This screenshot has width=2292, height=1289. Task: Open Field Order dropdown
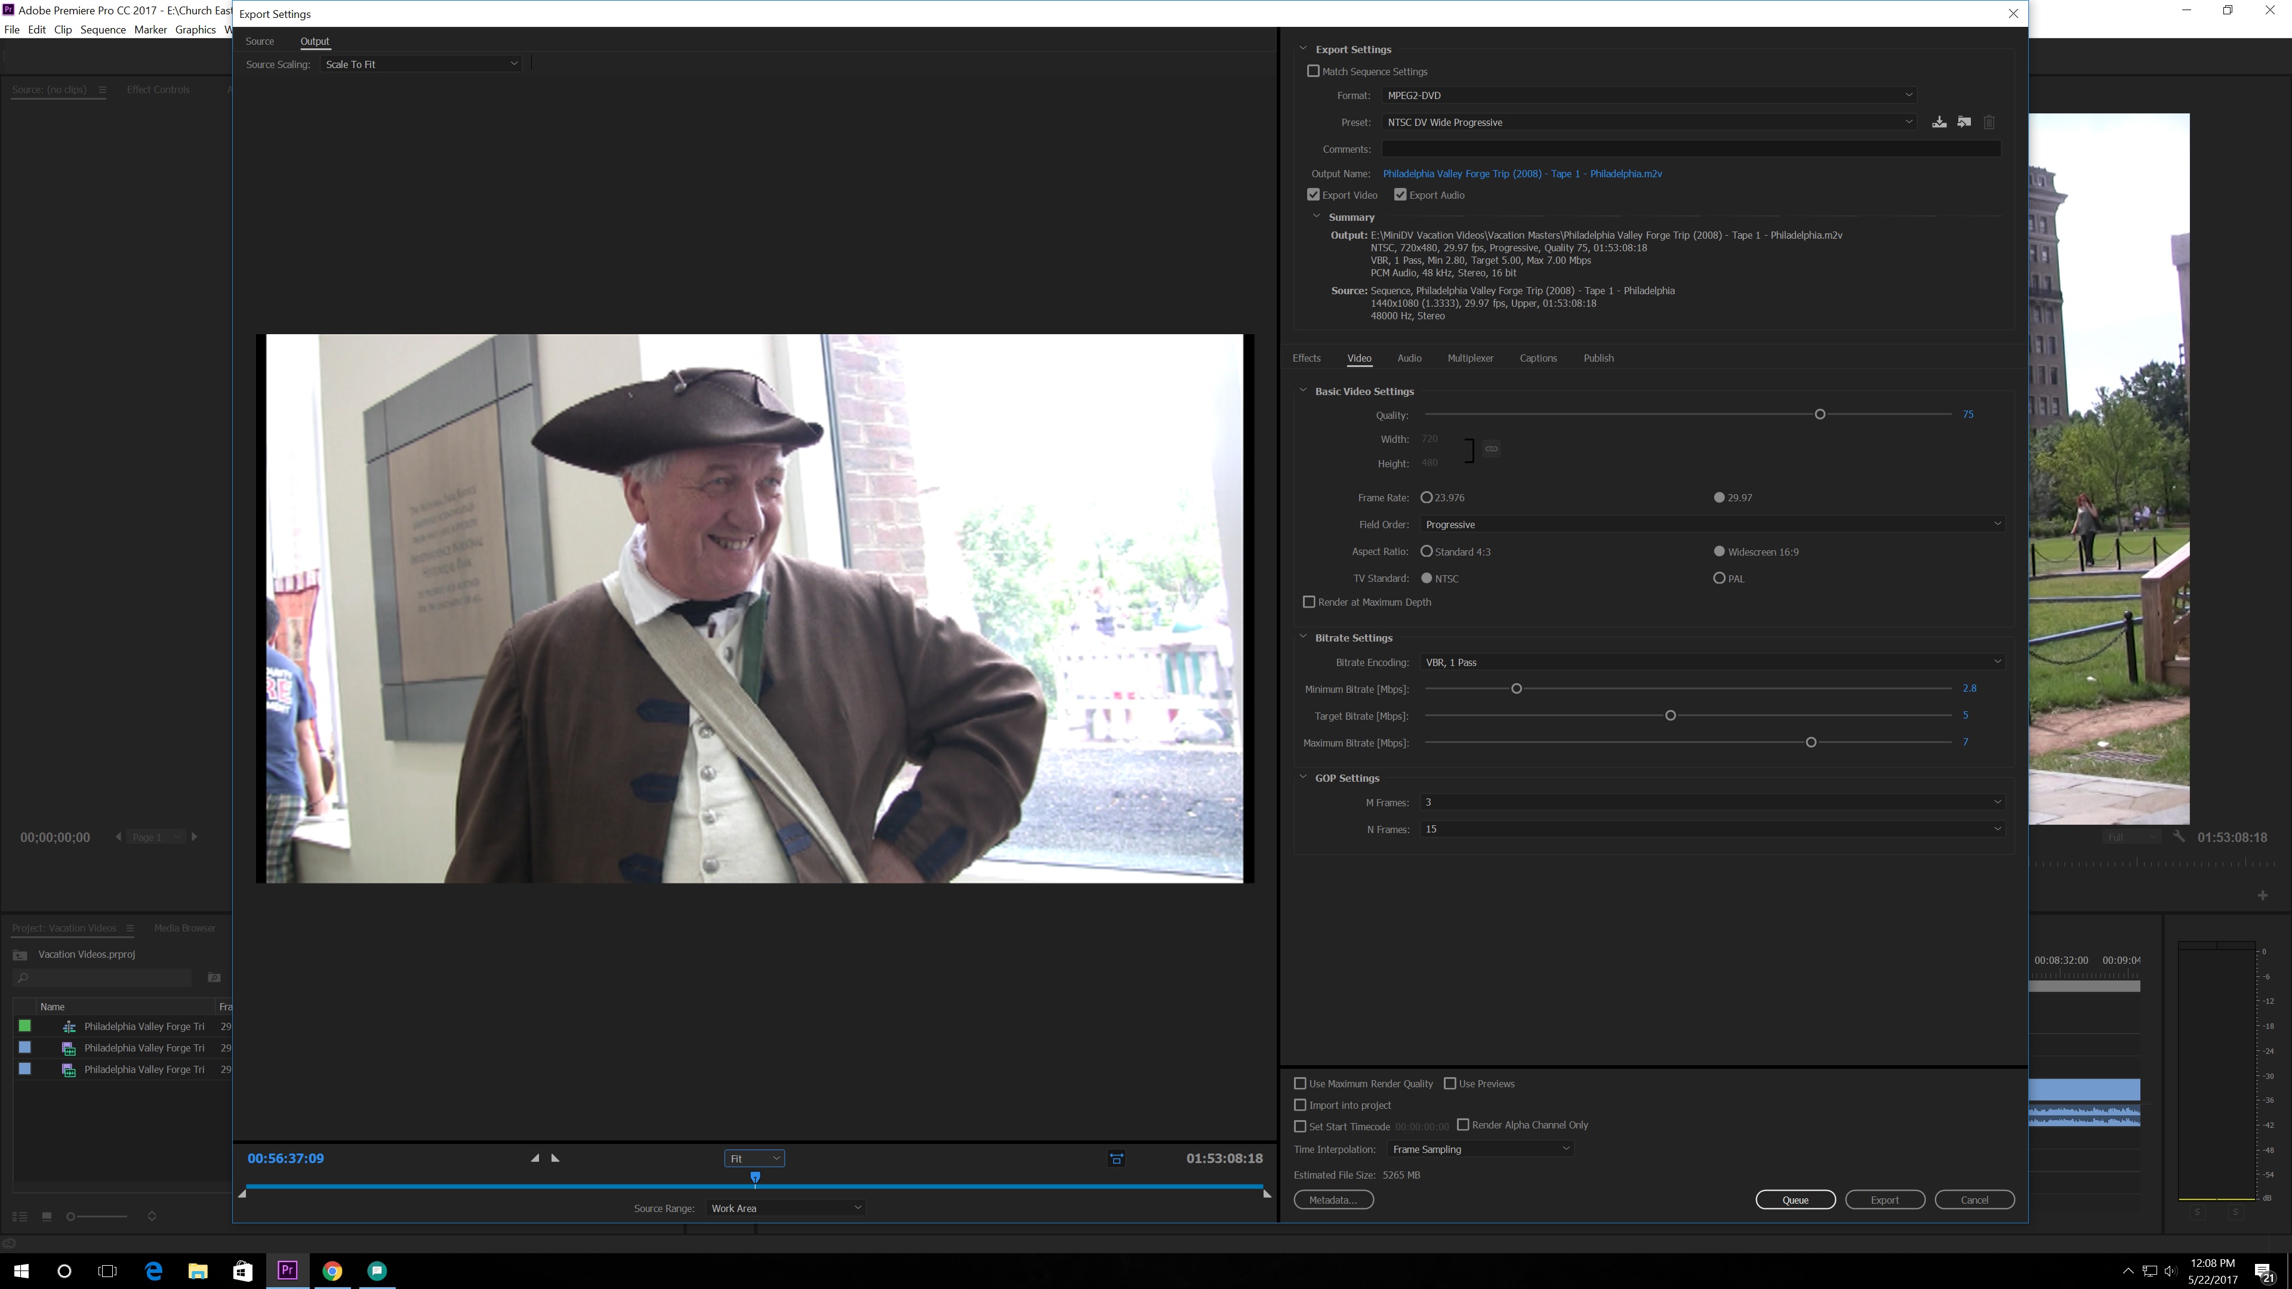[x=1713, y=524]
